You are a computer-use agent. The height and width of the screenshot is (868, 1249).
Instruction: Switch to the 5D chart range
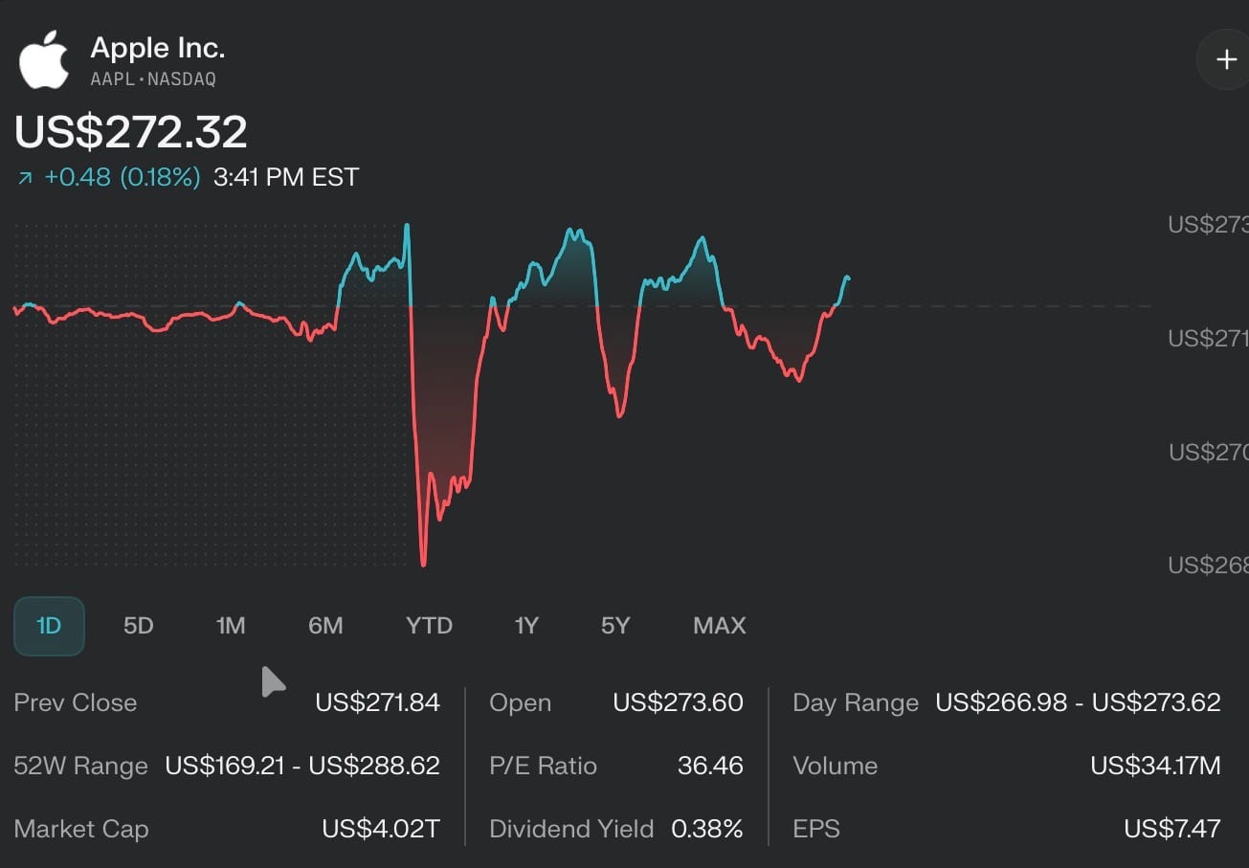[139, 626]
